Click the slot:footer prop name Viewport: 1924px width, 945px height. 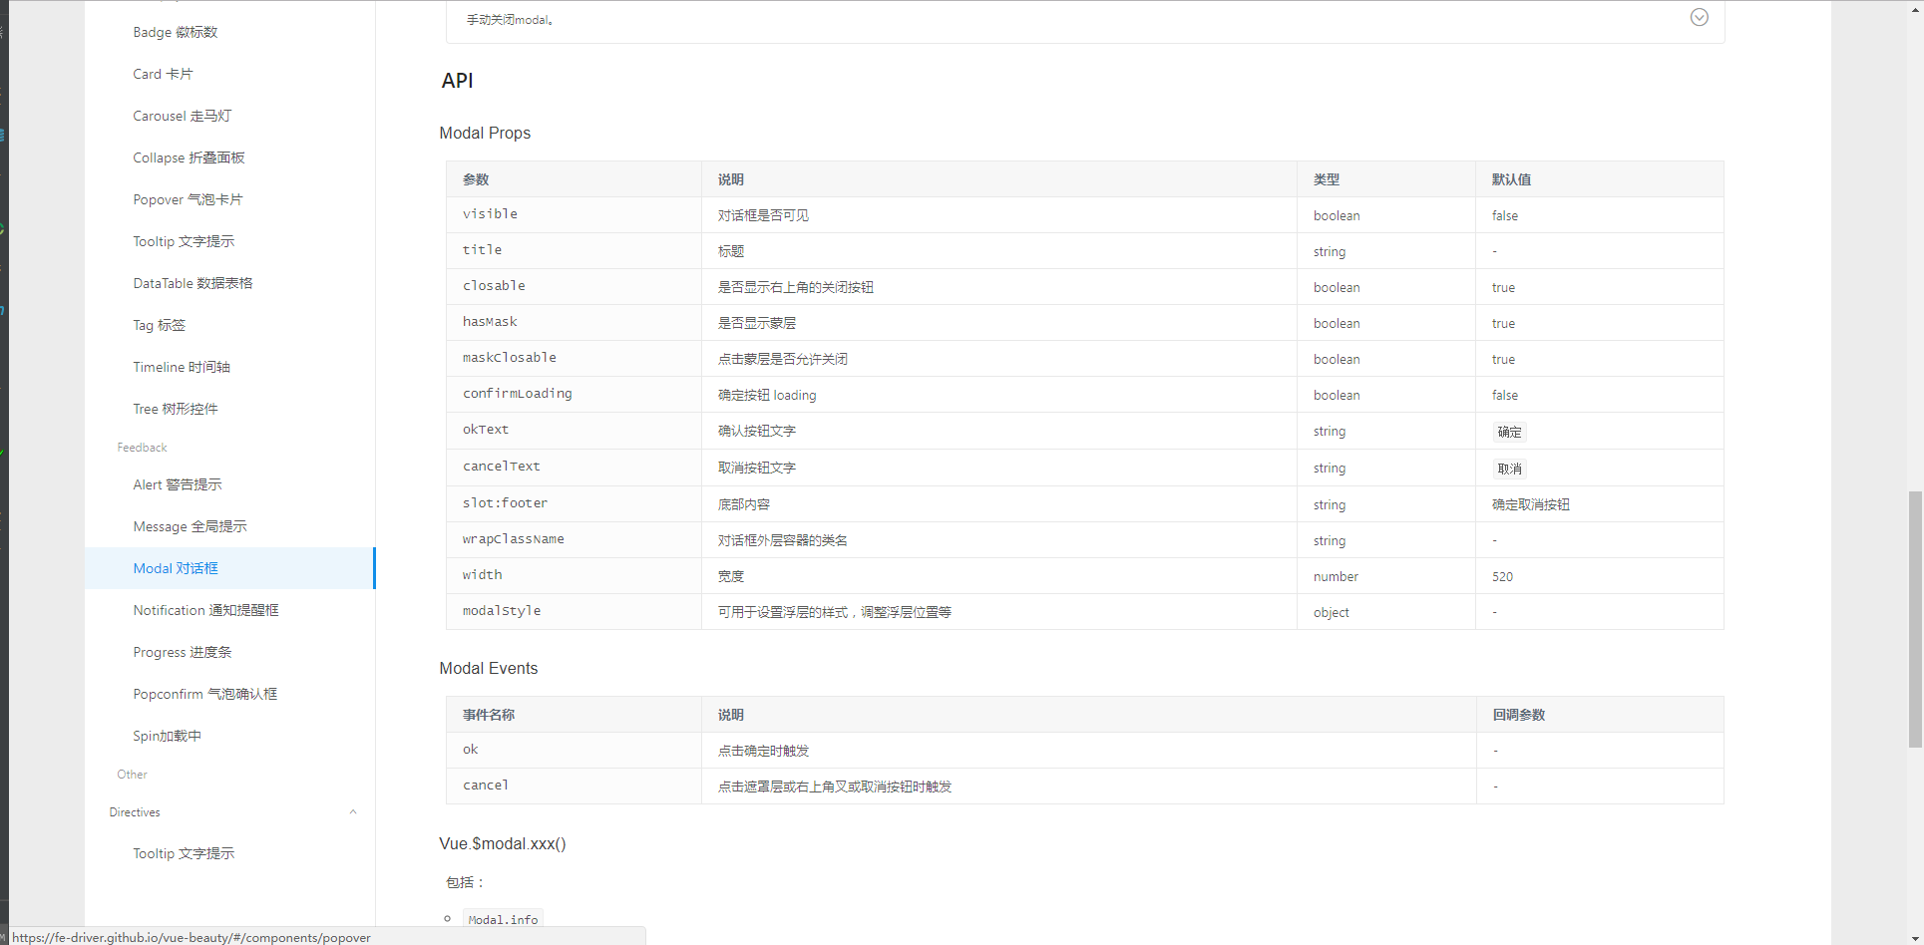505,503
